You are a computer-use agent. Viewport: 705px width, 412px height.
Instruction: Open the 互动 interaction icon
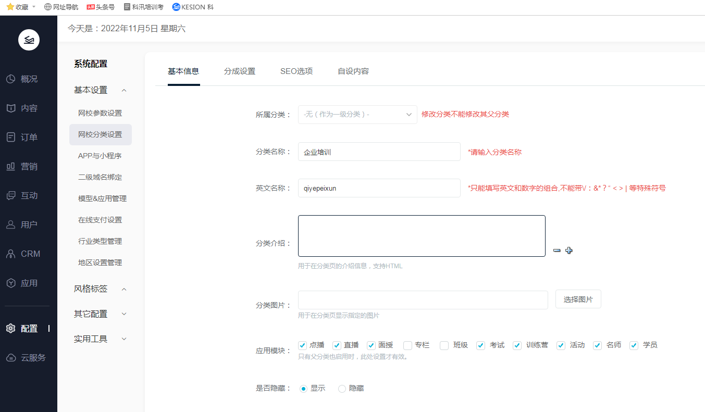[10, 196]
